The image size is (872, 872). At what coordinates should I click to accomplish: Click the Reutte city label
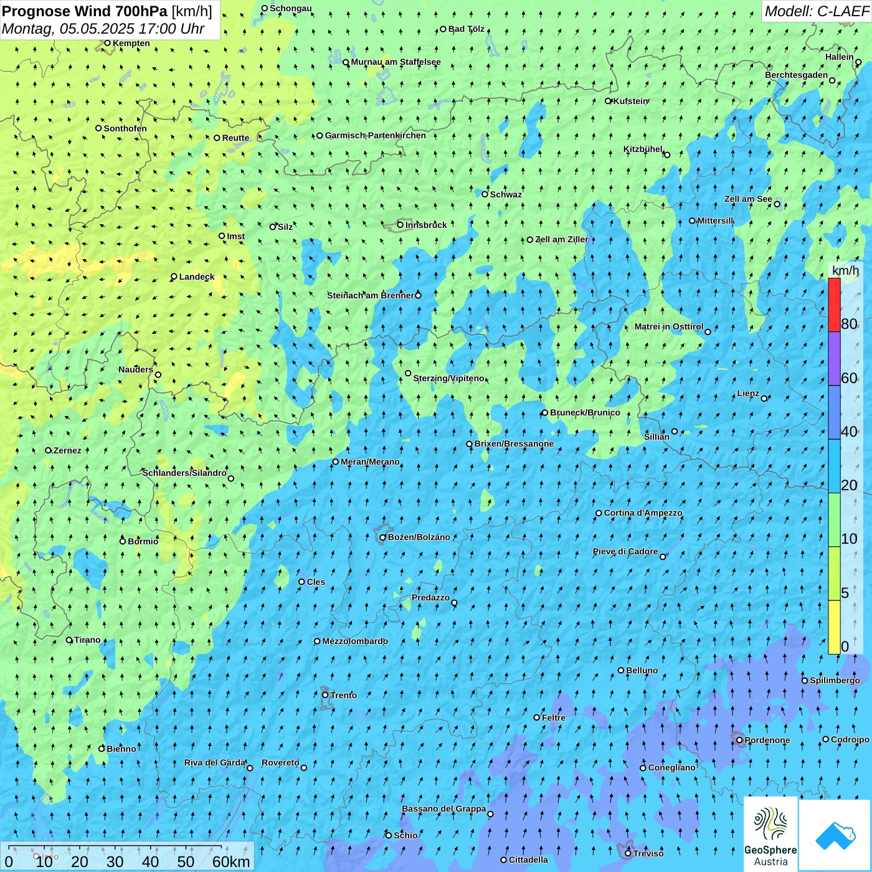(235, 138)
